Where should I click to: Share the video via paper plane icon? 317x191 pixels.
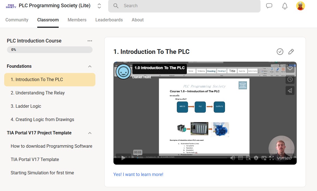coord(290,91)
